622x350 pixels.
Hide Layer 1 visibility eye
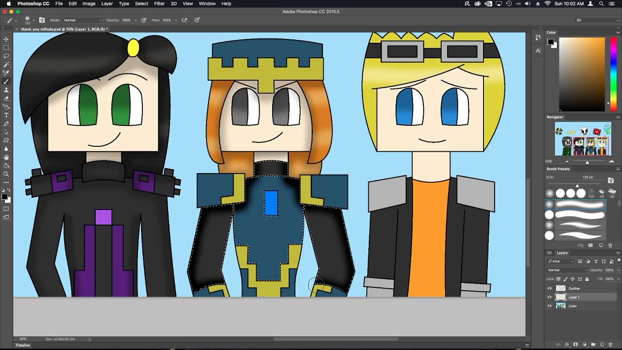550,297
